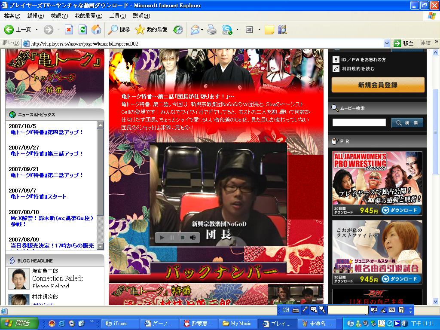Open the back button history dropdown arrow
The height and width of the screenshot is (330, 440).
37,30
